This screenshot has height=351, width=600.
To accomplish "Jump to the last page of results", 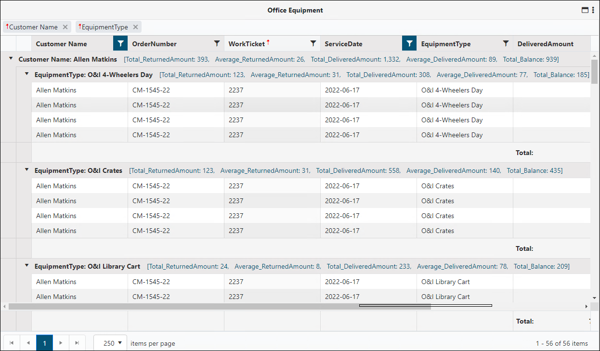I will coord(77,343).
